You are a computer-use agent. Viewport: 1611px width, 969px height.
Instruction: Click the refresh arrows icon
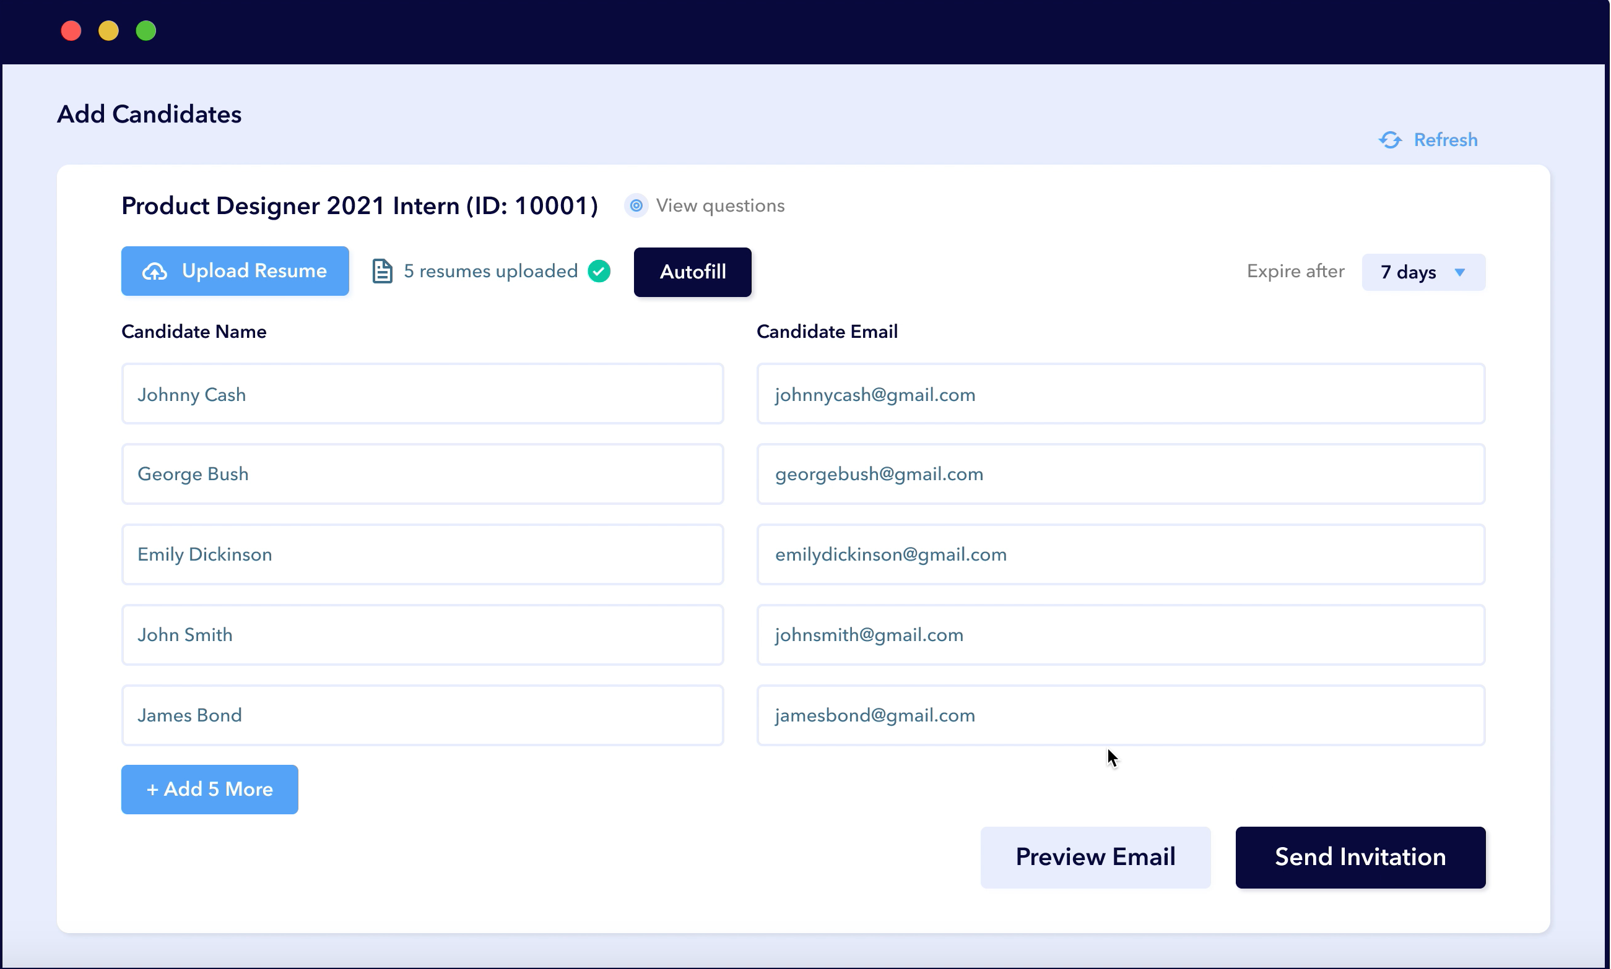point(1390,140)
